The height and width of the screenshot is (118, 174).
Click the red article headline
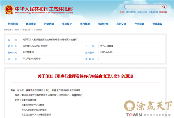85,76
